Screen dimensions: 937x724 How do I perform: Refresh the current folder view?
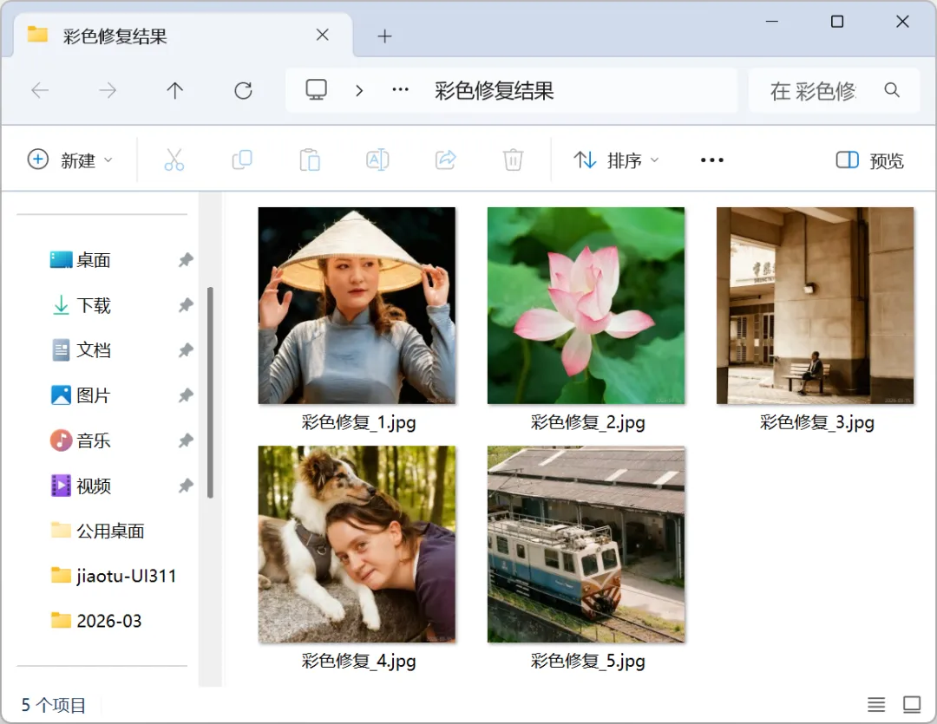coord(243,91)
